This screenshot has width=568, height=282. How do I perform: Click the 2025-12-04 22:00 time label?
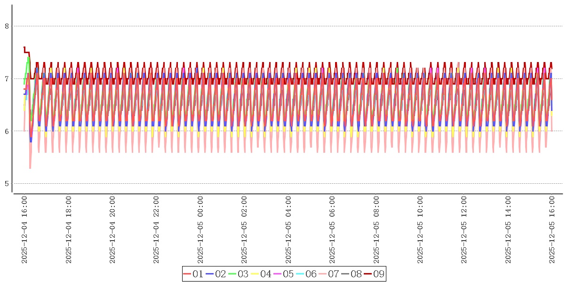tap(157, 230)
